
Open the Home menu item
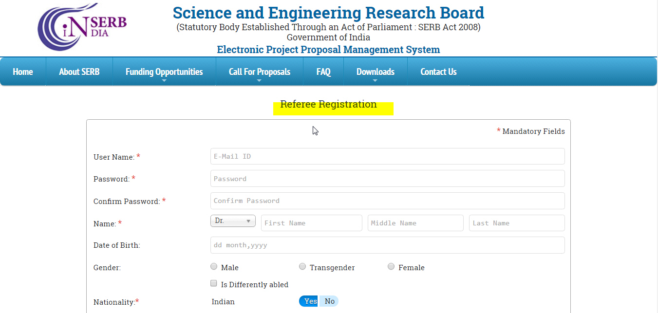pos(23,72)
